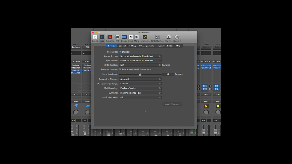Switch to the General audio tab

tap(122, 46)
